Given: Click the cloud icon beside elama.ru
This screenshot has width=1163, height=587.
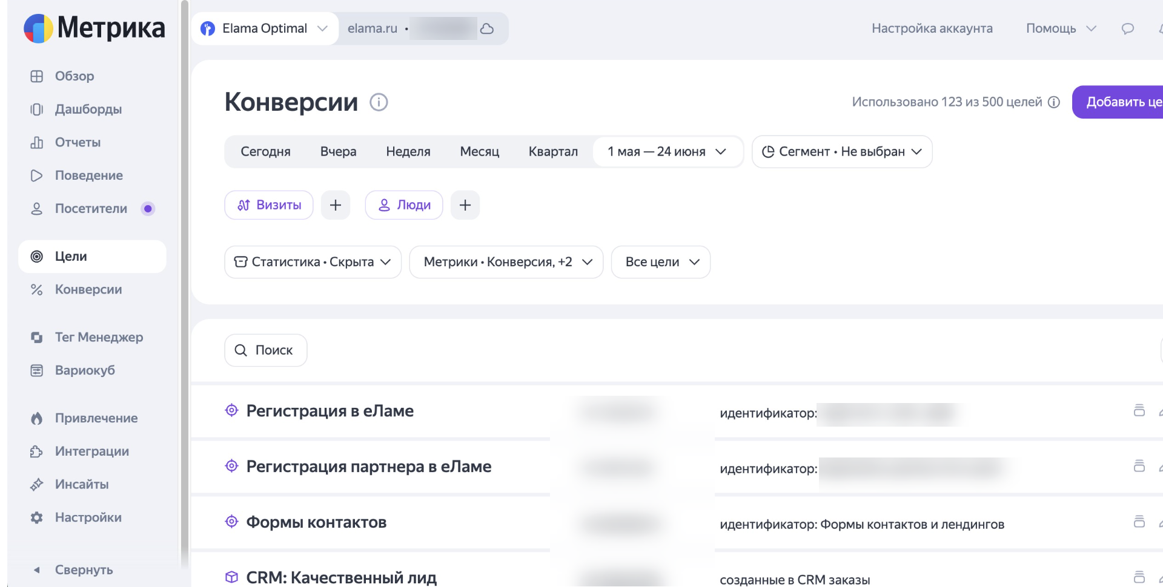Looking at the screenshot, I should pyautogui.click(x=487, y=28).
